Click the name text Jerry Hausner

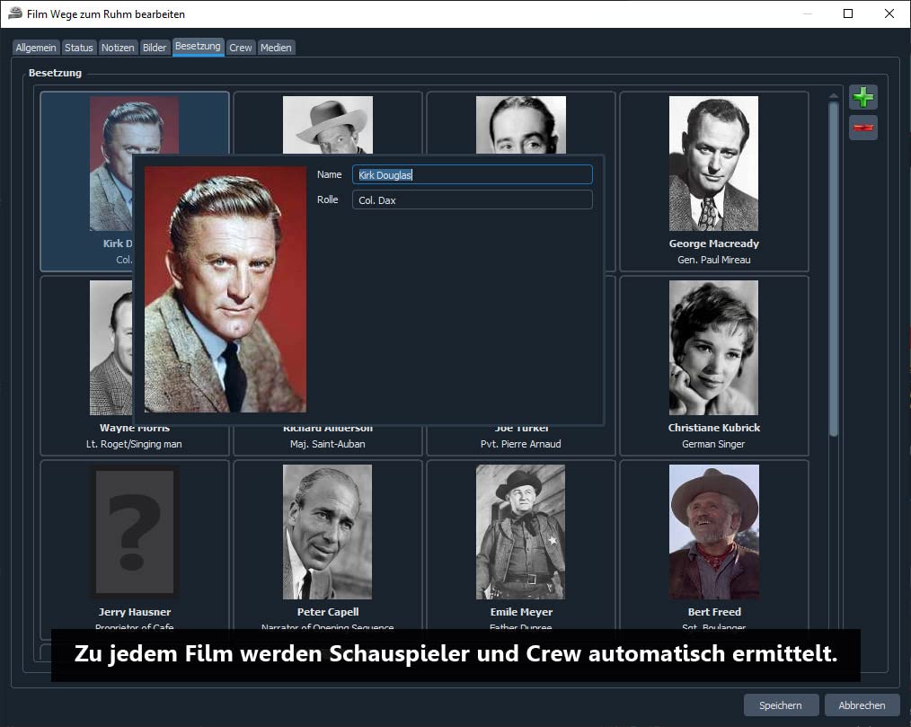tap(134, 612)
